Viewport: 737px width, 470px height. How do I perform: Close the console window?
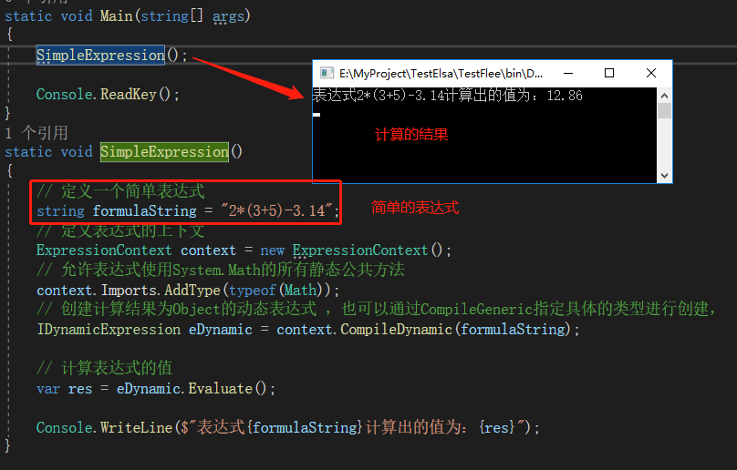pos(651,73)
